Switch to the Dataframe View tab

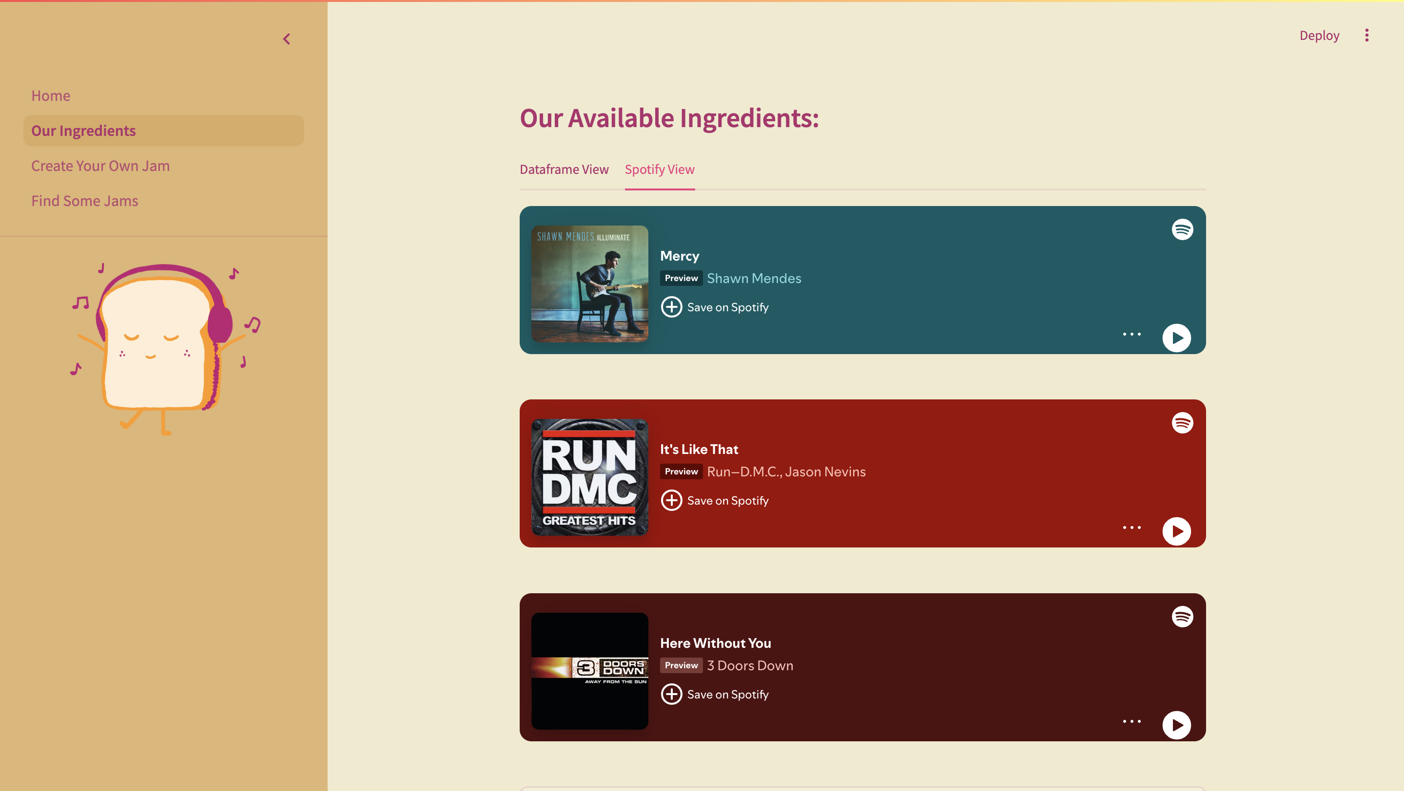(564, 169)
